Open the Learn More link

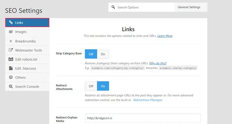[x=165, y=36]
